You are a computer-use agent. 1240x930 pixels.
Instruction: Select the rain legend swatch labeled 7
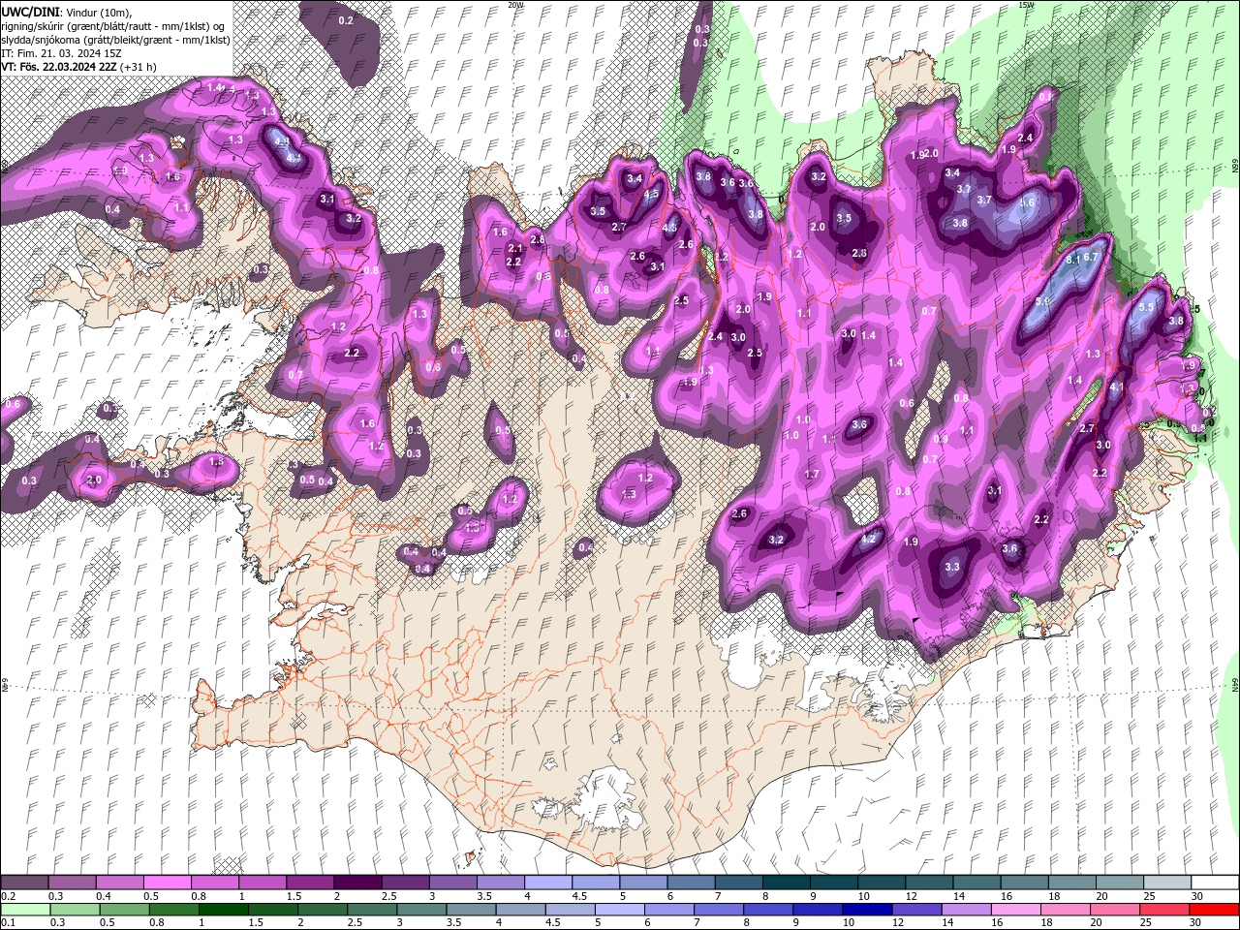pyautogui.click(x=720, y=909)
